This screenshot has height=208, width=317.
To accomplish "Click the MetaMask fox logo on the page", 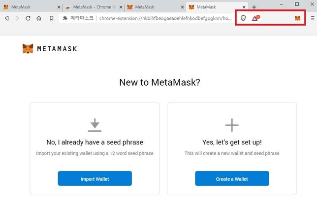I will [x=28, y=48].
